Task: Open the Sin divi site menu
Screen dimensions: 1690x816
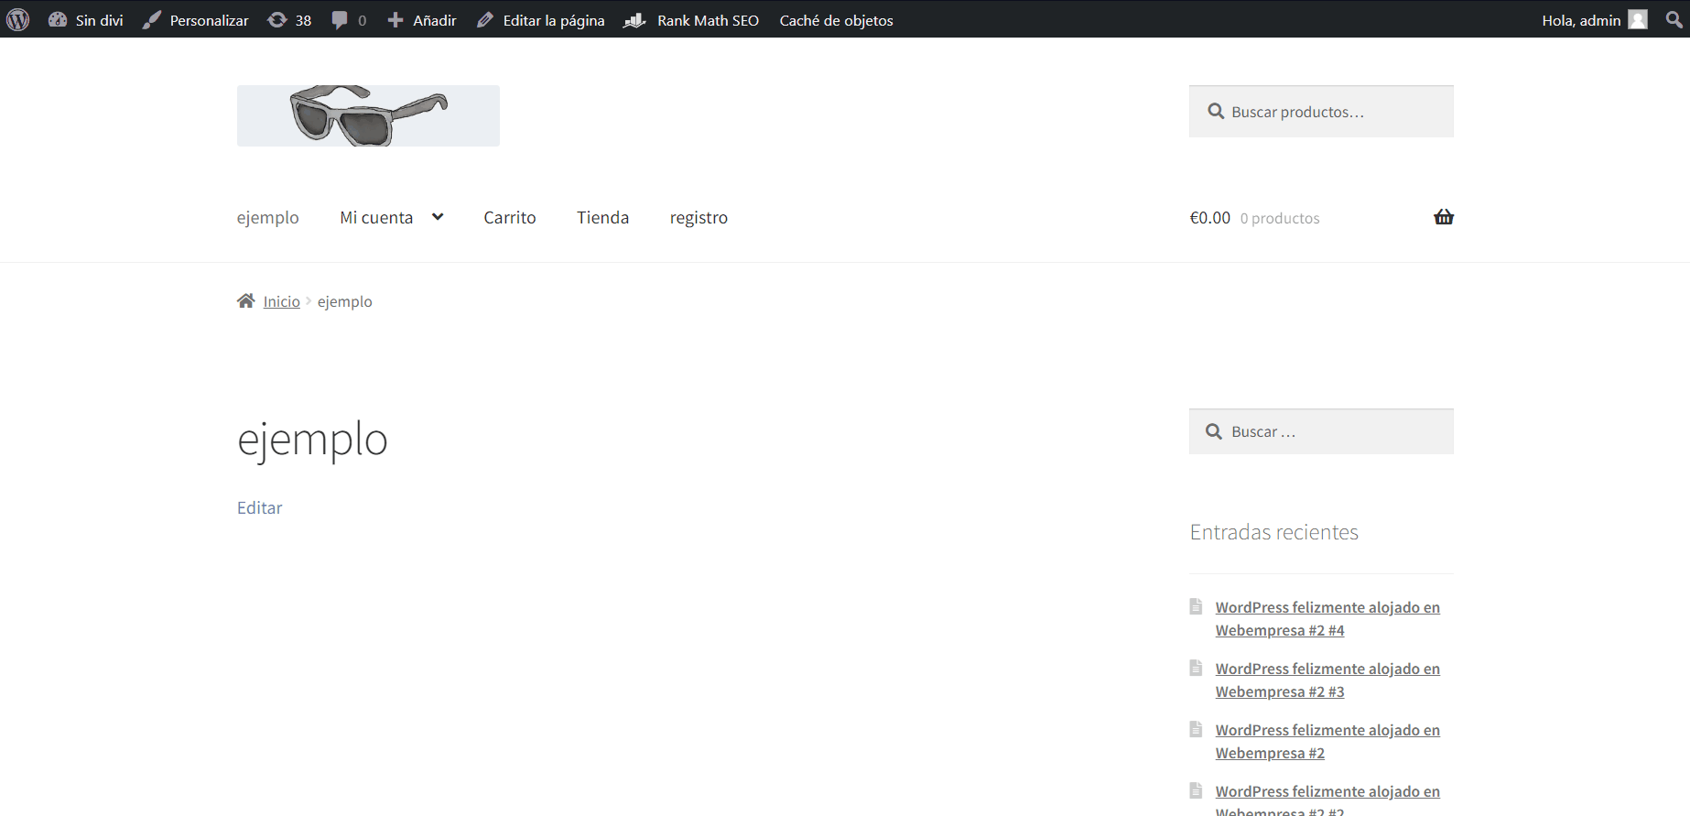Action: [86, 20]
